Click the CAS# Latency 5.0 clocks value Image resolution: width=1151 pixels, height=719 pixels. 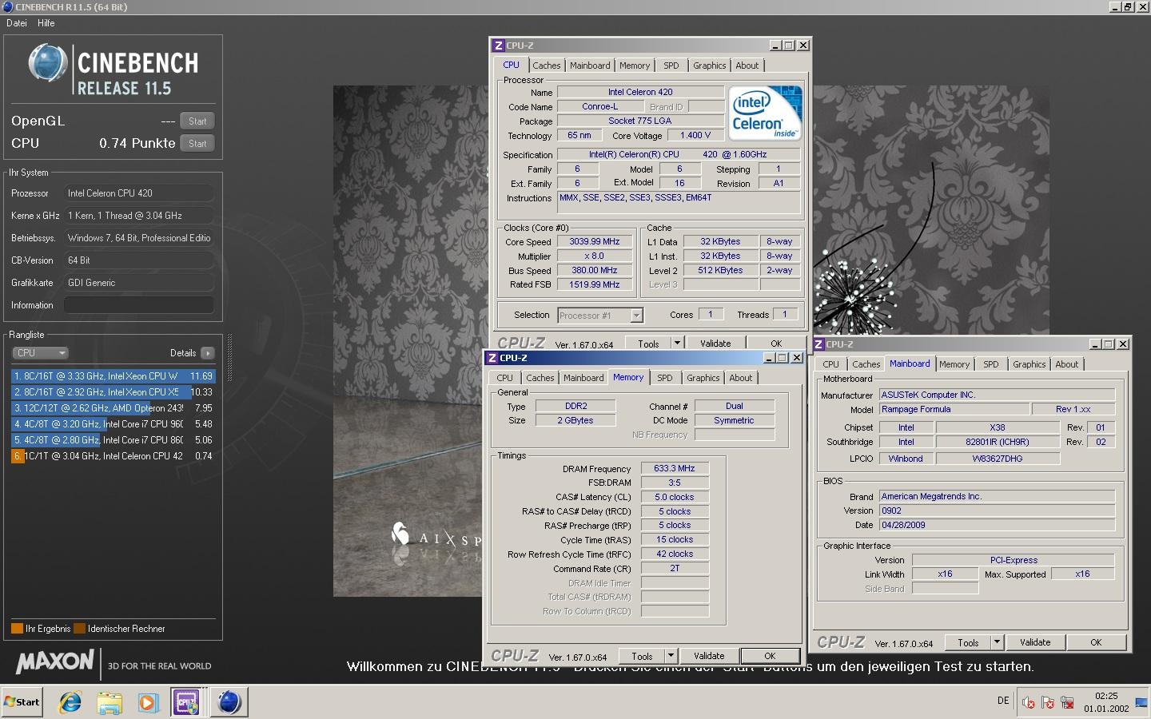tap(675, 497)
